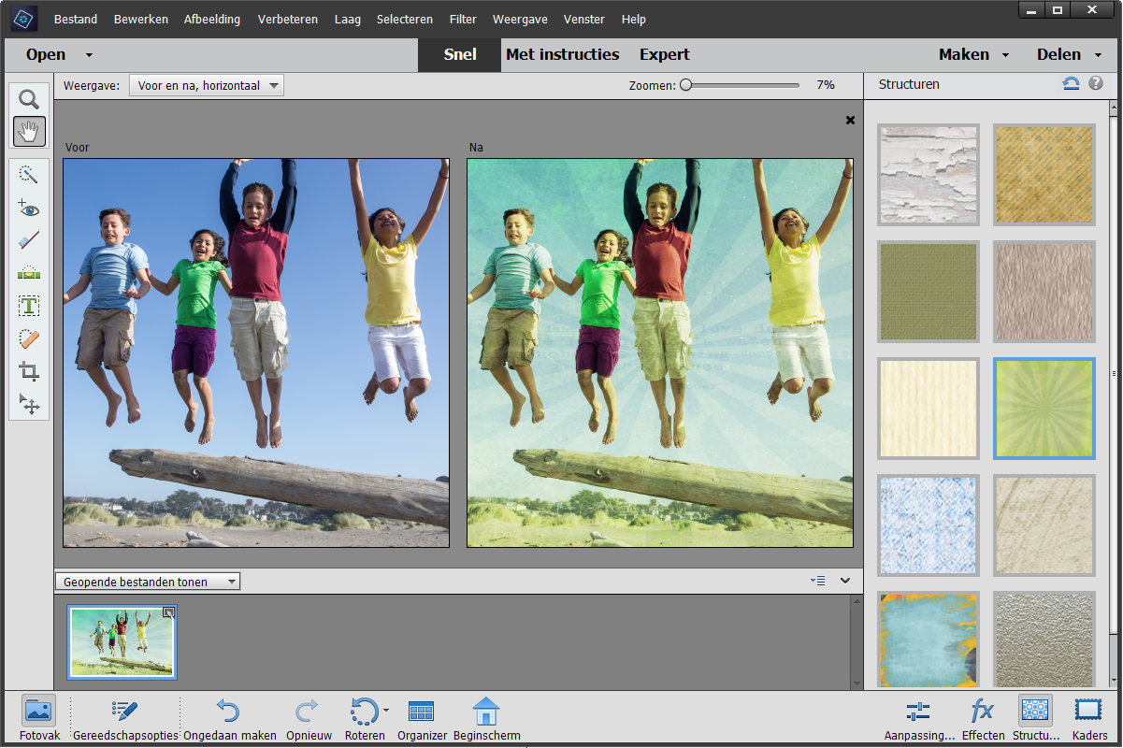Image resolution: width=1123 pixels, height=748 pixels.
Task: Select the Crop tool
Action: click(x=29, y=371)
